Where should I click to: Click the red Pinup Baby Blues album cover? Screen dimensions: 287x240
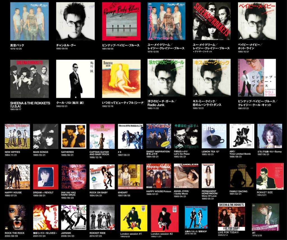(x=121, y=21)
